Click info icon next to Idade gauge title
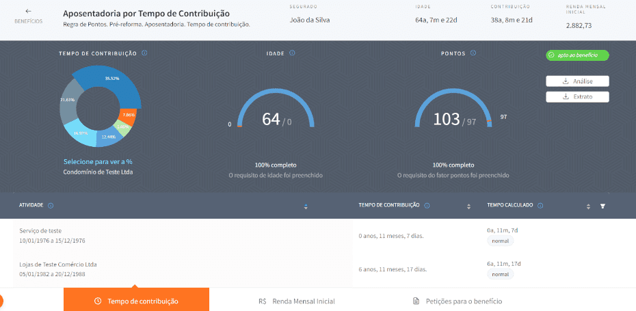 [292, 53]
